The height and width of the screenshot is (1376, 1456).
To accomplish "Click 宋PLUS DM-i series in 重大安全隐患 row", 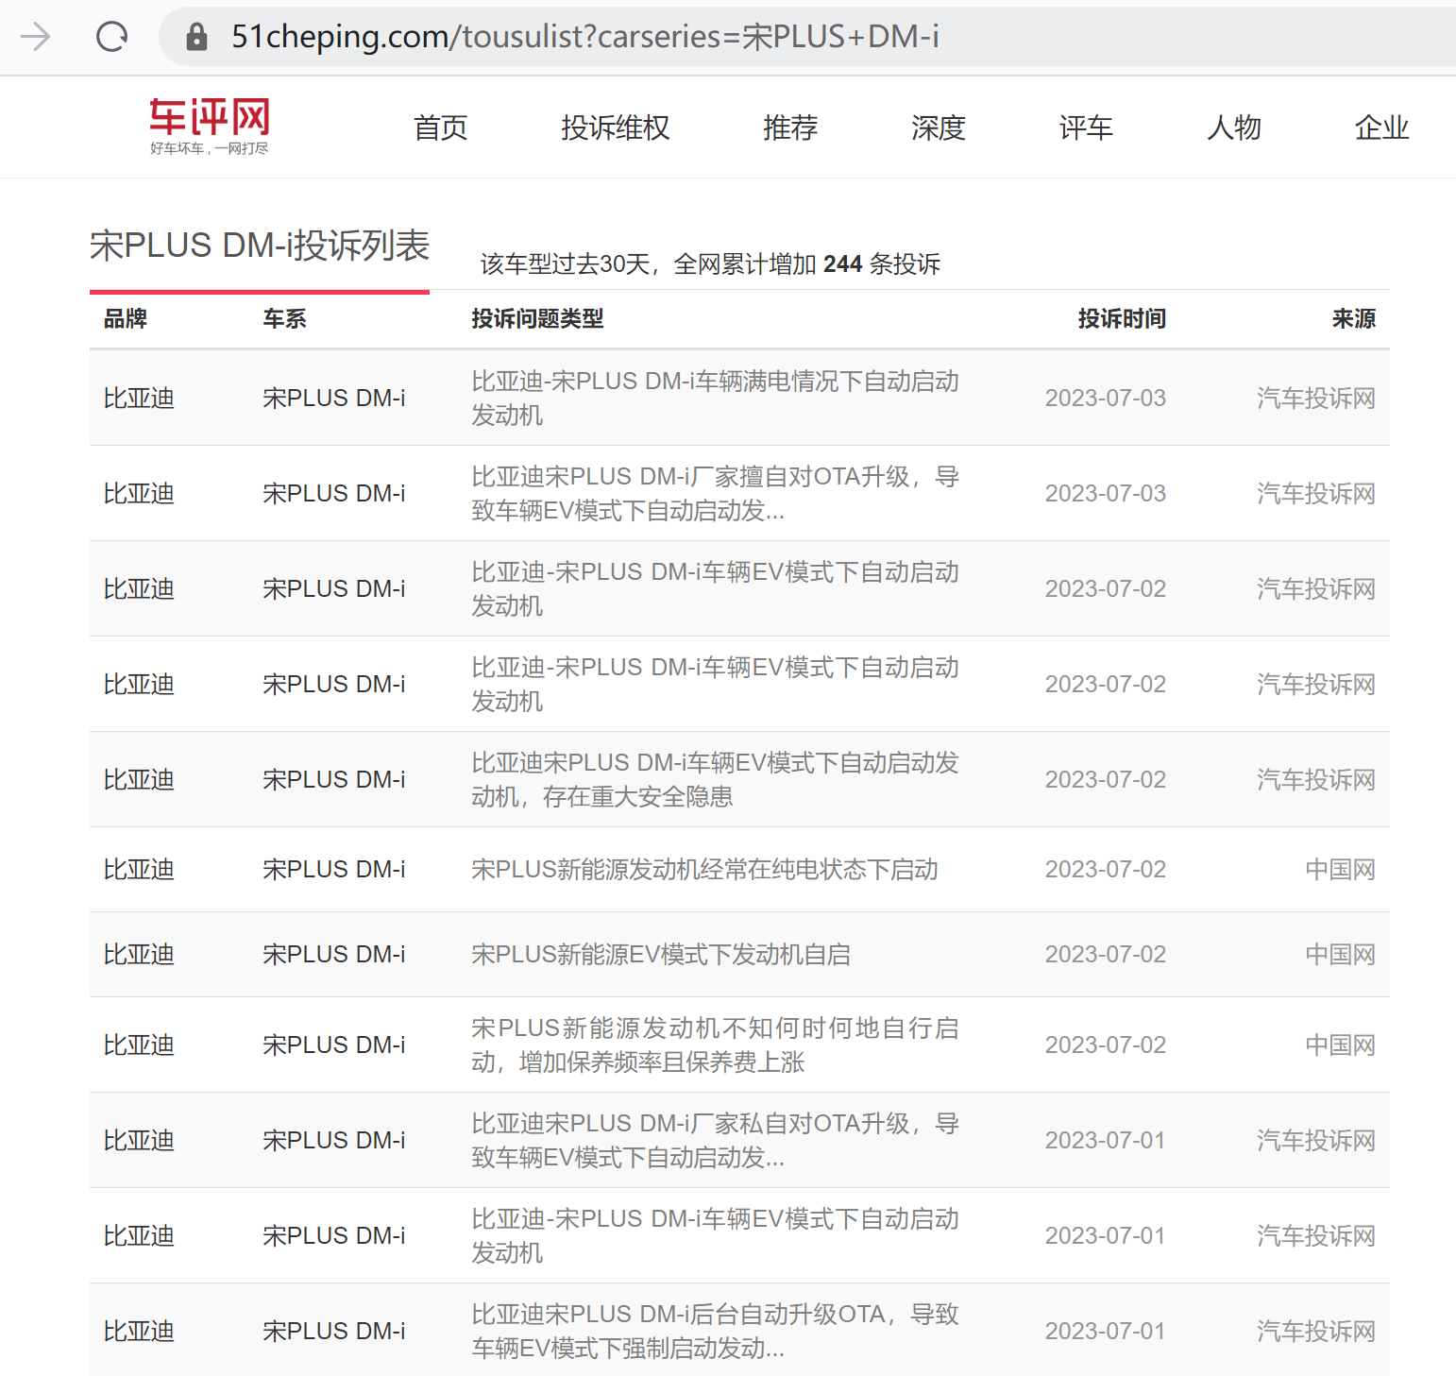I will [x=333, y=780].
